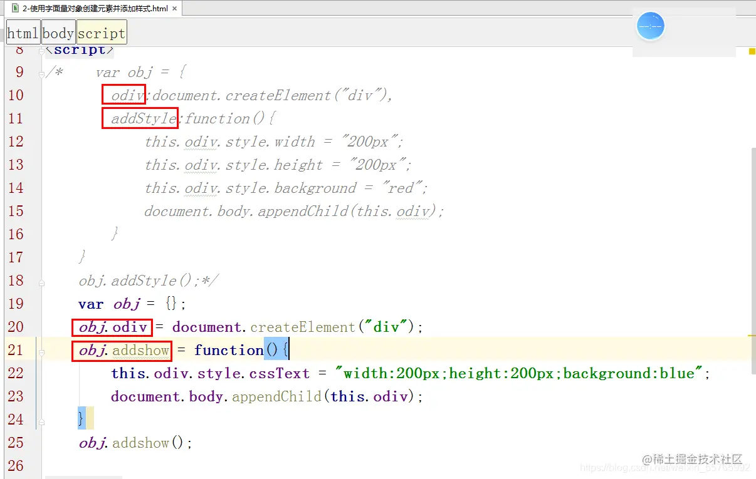Click 'document.body.appendChild(this.odiv);' in the comment on line 15
The height and width of the screenshot is (479, 756).
tap(294, 212)
